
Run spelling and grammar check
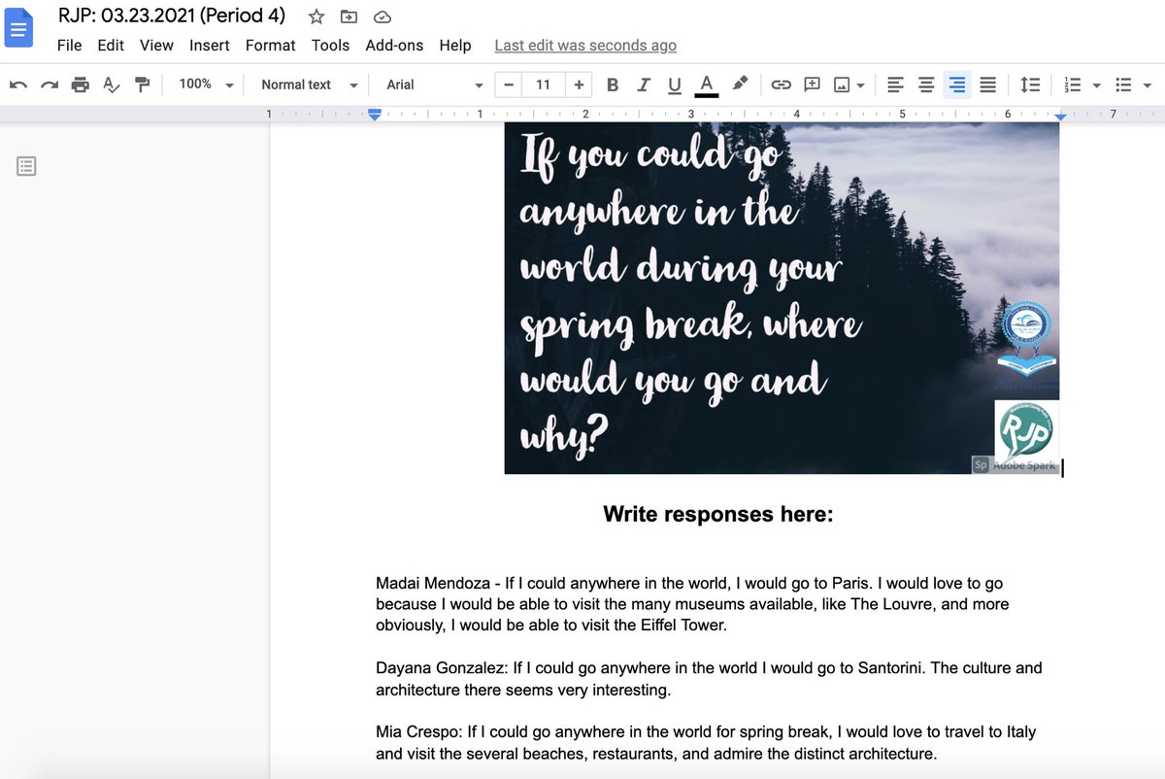[x=112, y=85]
